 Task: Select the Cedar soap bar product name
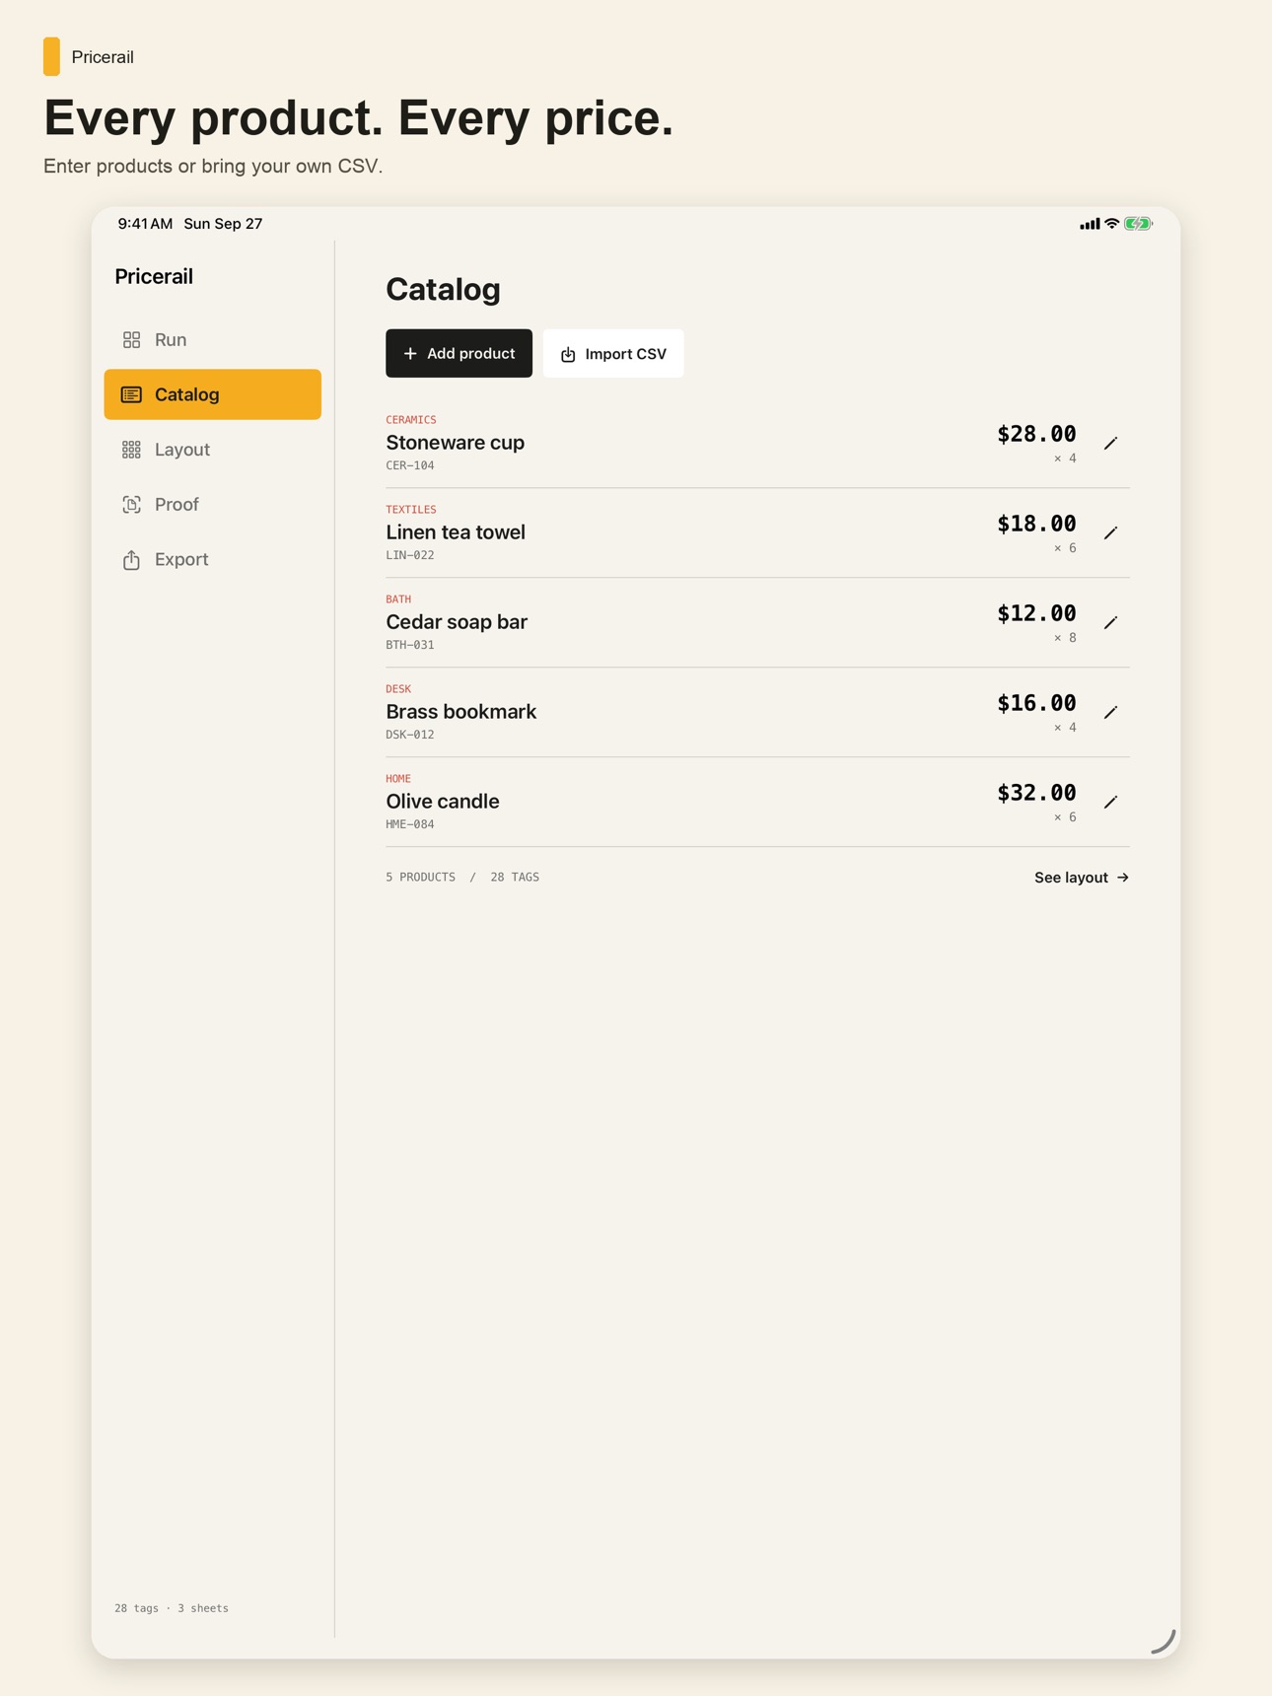coord(457,622)
